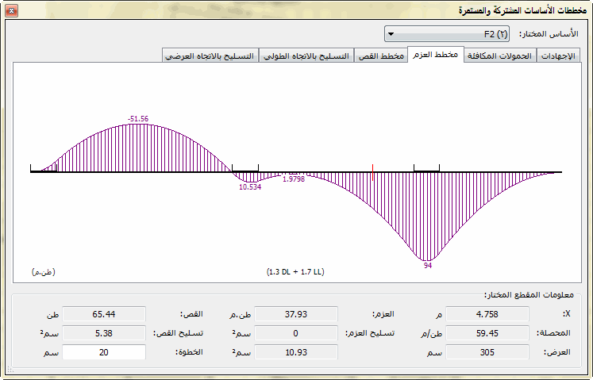Open the selected footing F2 dropdown
The width and height of the screenshot is (593, 380).
pos(449,35)
